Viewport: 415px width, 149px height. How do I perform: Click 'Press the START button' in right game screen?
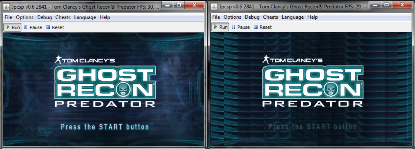point(312,127)
